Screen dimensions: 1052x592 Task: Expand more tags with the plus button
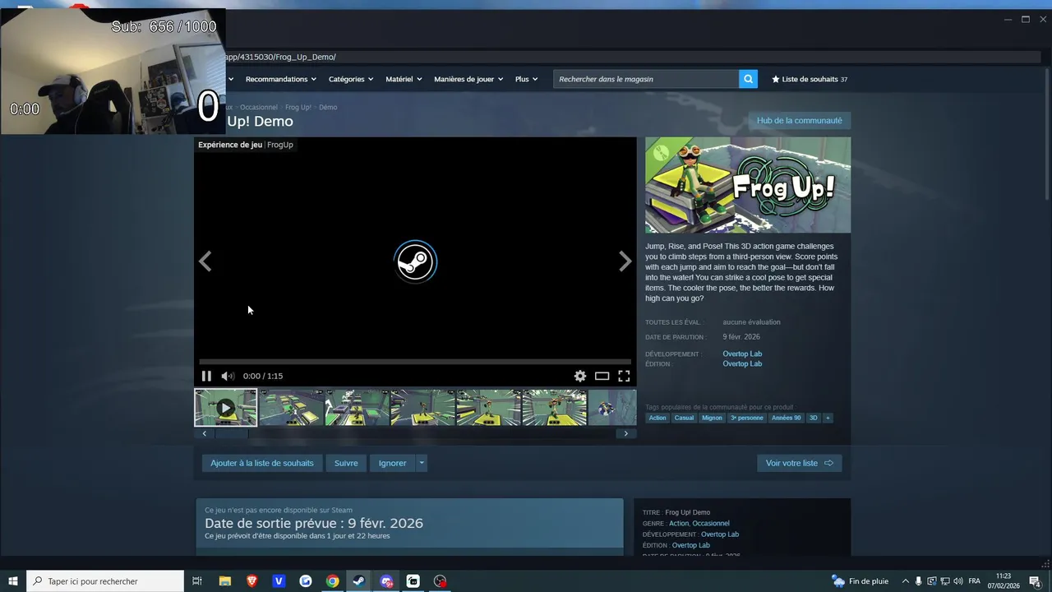828,418
